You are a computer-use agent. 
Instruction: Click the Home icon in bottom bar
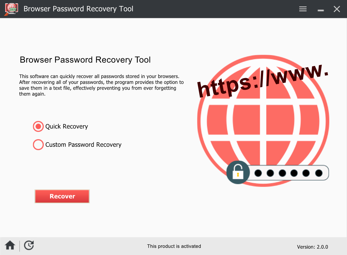[x=10, y=245]
